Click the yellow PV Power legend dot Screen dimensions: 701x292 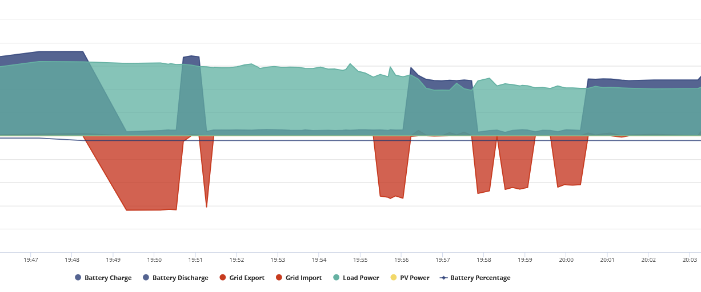coord(394,278)
